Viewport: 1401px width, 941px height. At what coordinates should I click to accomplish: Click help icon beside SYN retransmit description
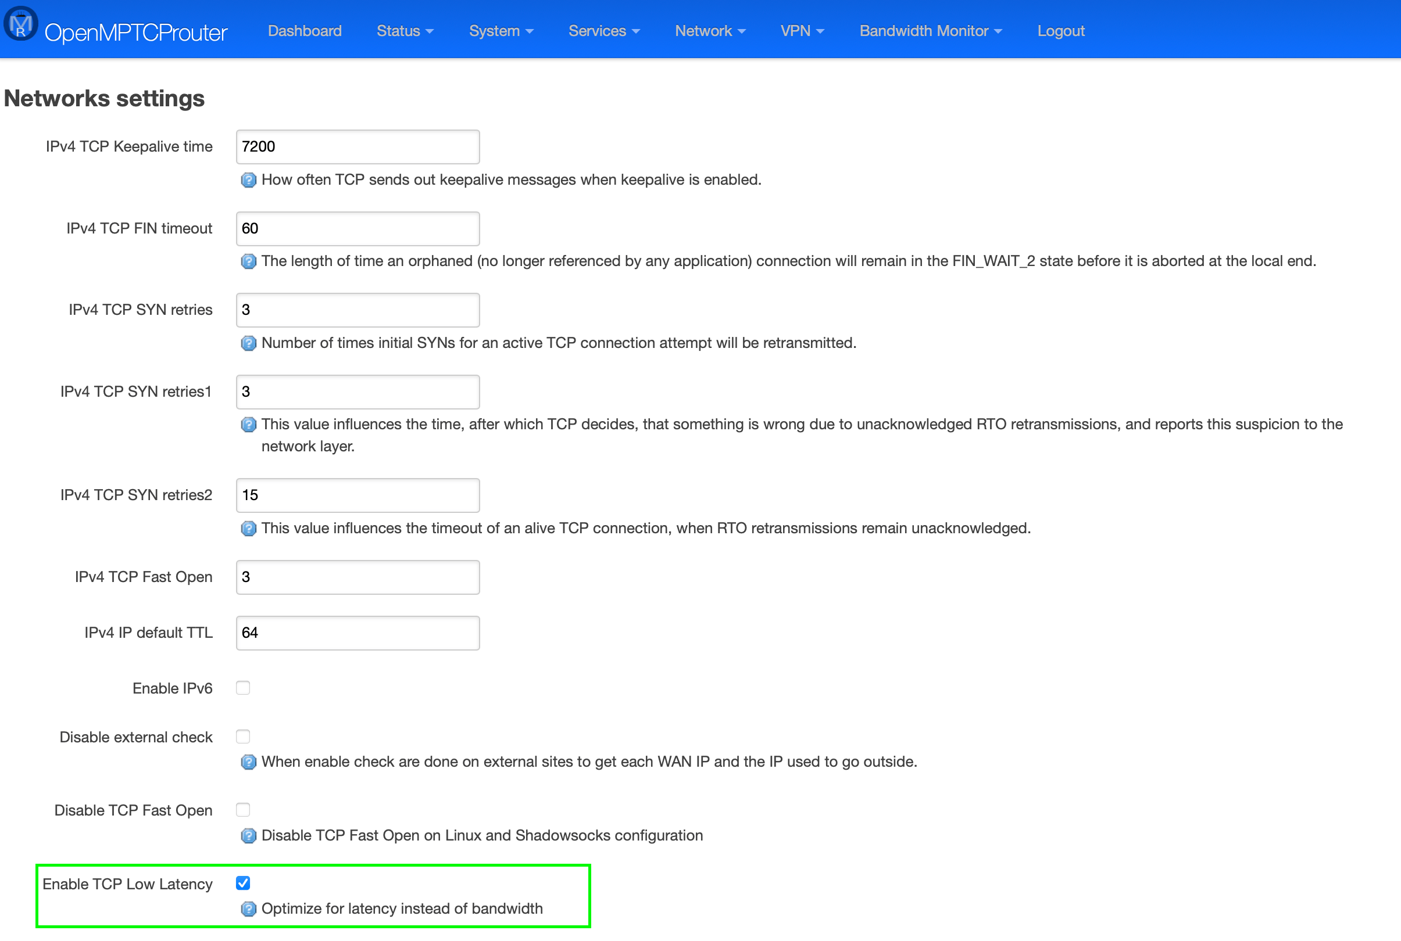tap(248, 343)
